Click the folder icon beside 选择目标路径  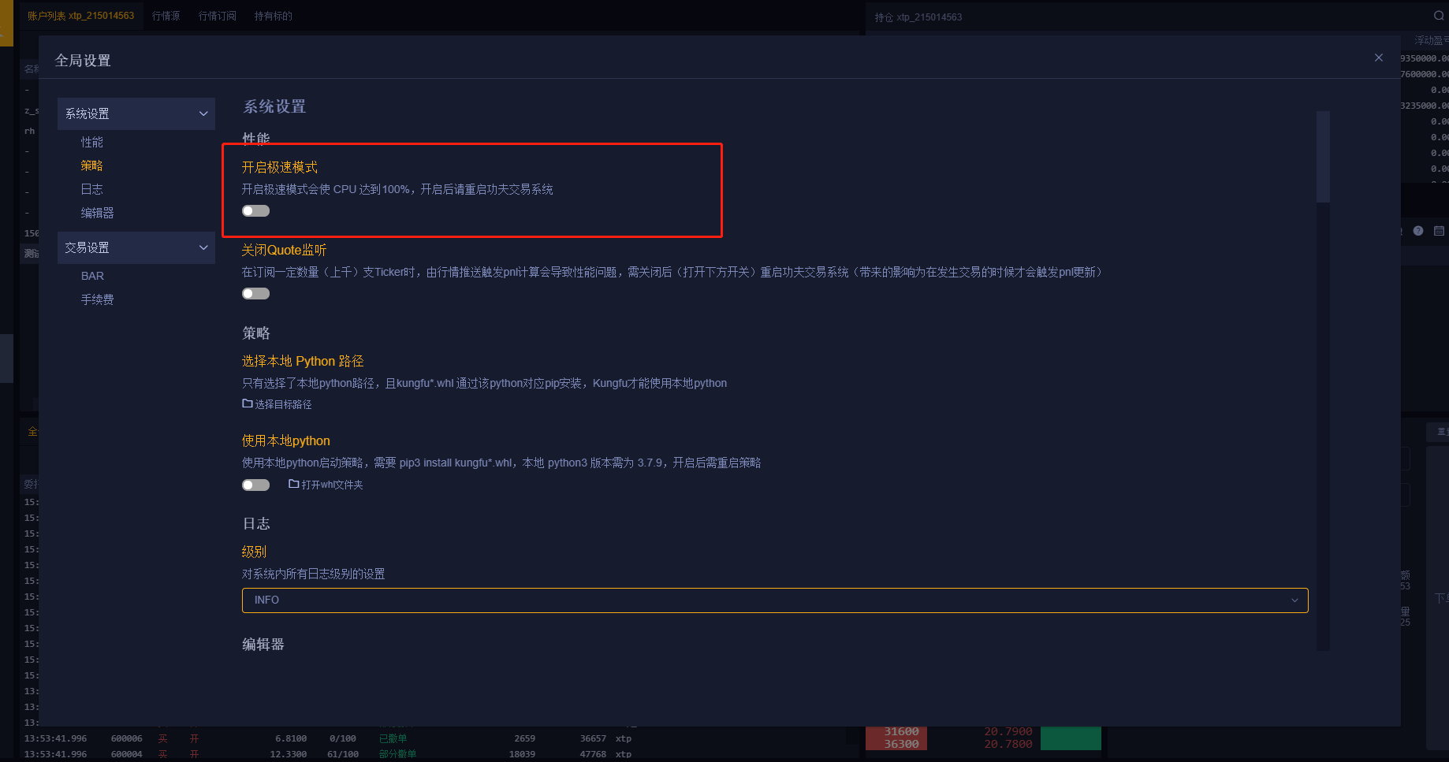pos(247,403)
